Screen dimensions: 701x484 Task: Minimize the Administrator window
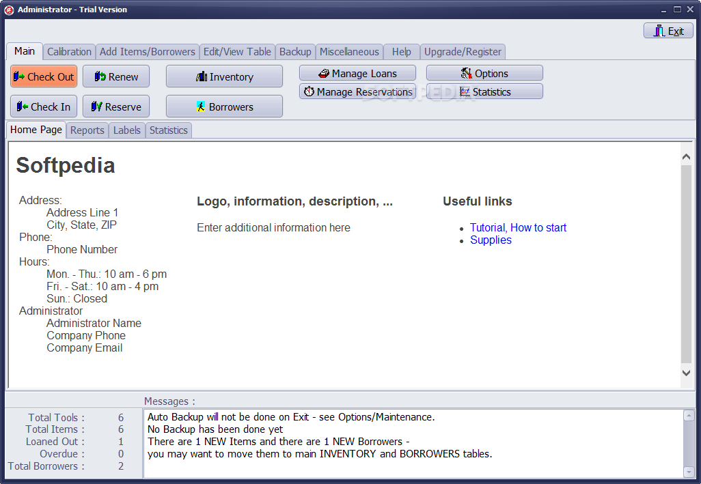pos(664,10)
